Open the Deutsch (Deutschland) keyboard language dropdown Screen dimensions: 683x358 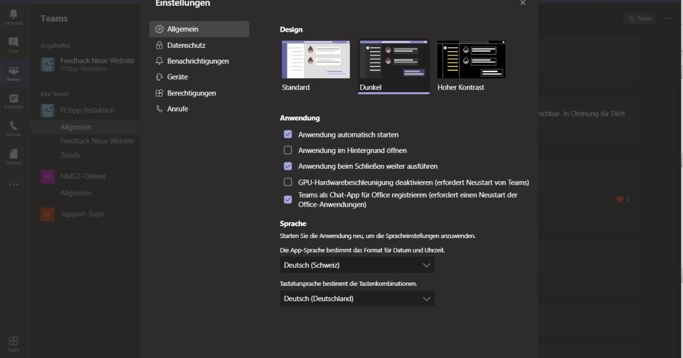[x=357, y=299]
